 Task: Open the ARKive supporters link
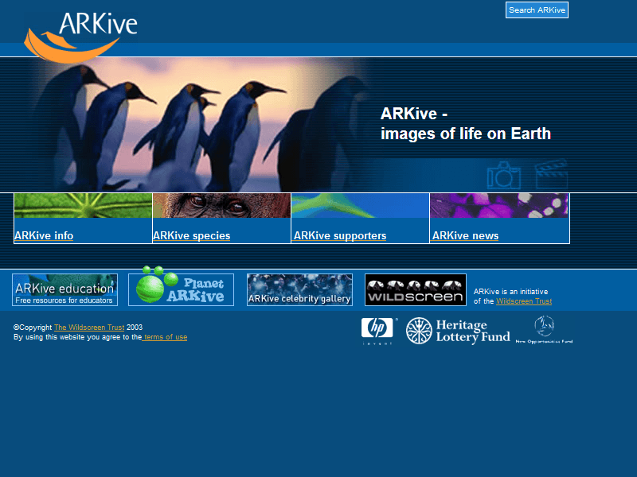(x=340, y=235)
